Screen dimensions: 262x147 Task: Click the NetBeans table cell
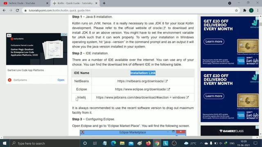(x=81, y=81)
